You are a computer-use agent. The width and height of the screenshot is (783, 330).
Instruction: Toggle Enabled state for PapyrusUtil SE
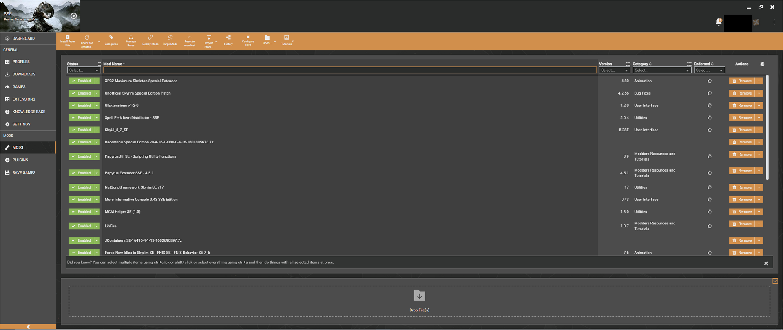81,156
